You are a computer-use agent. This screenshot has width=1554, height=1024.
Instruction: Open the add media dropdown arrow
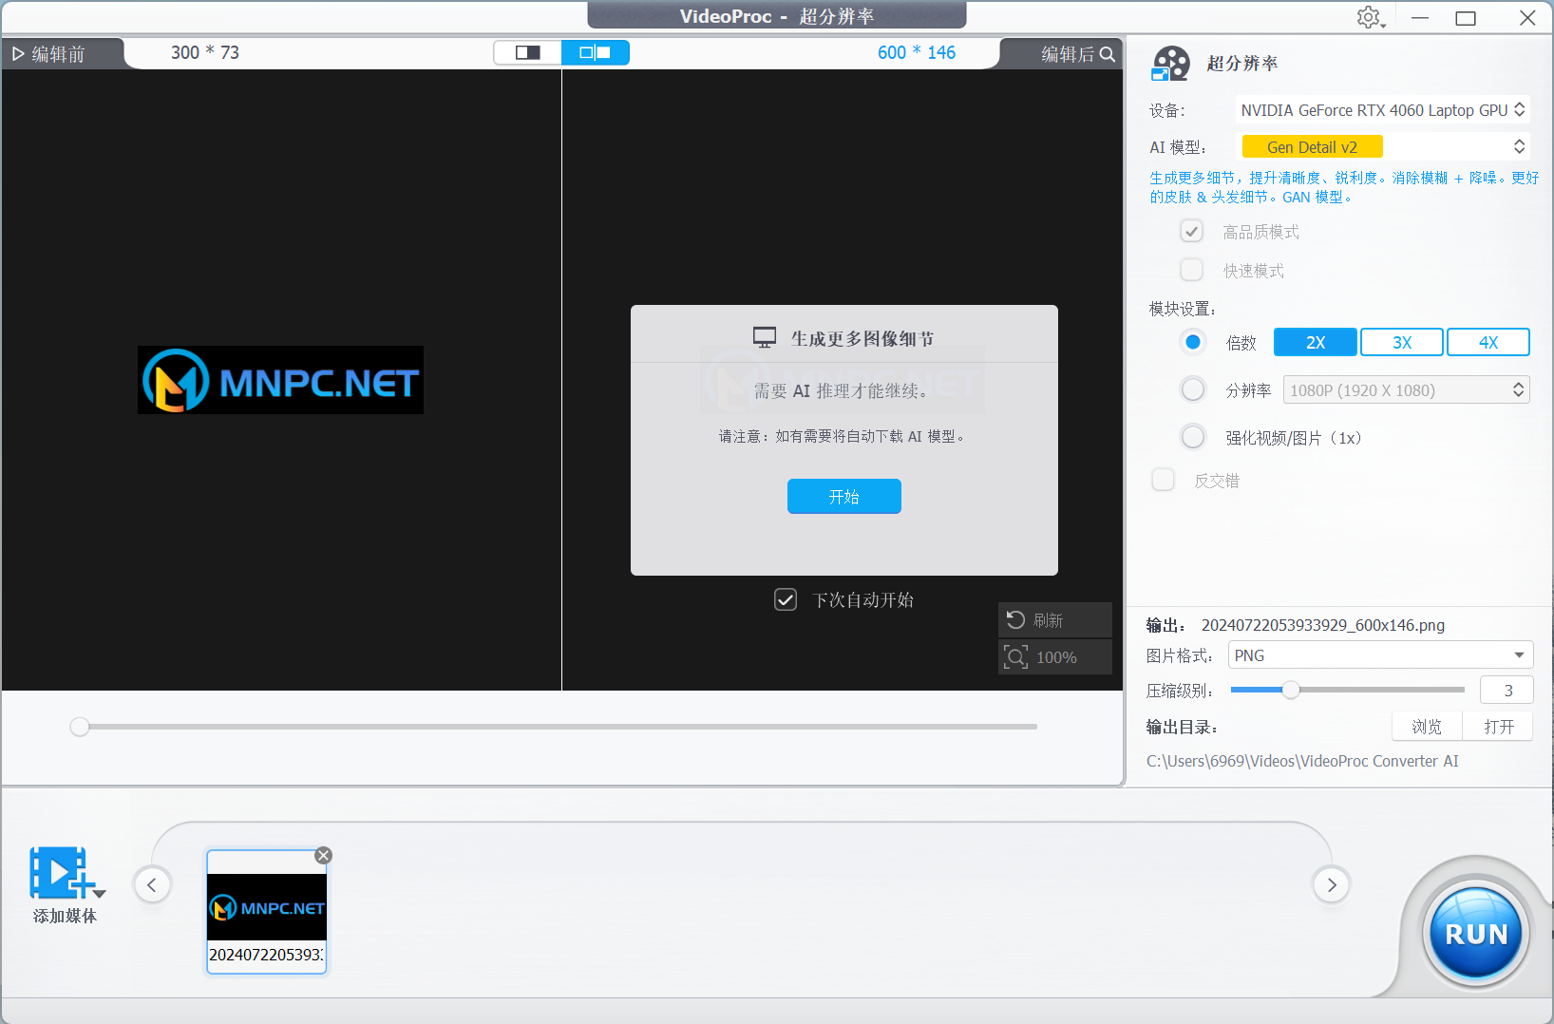[100, 894]
